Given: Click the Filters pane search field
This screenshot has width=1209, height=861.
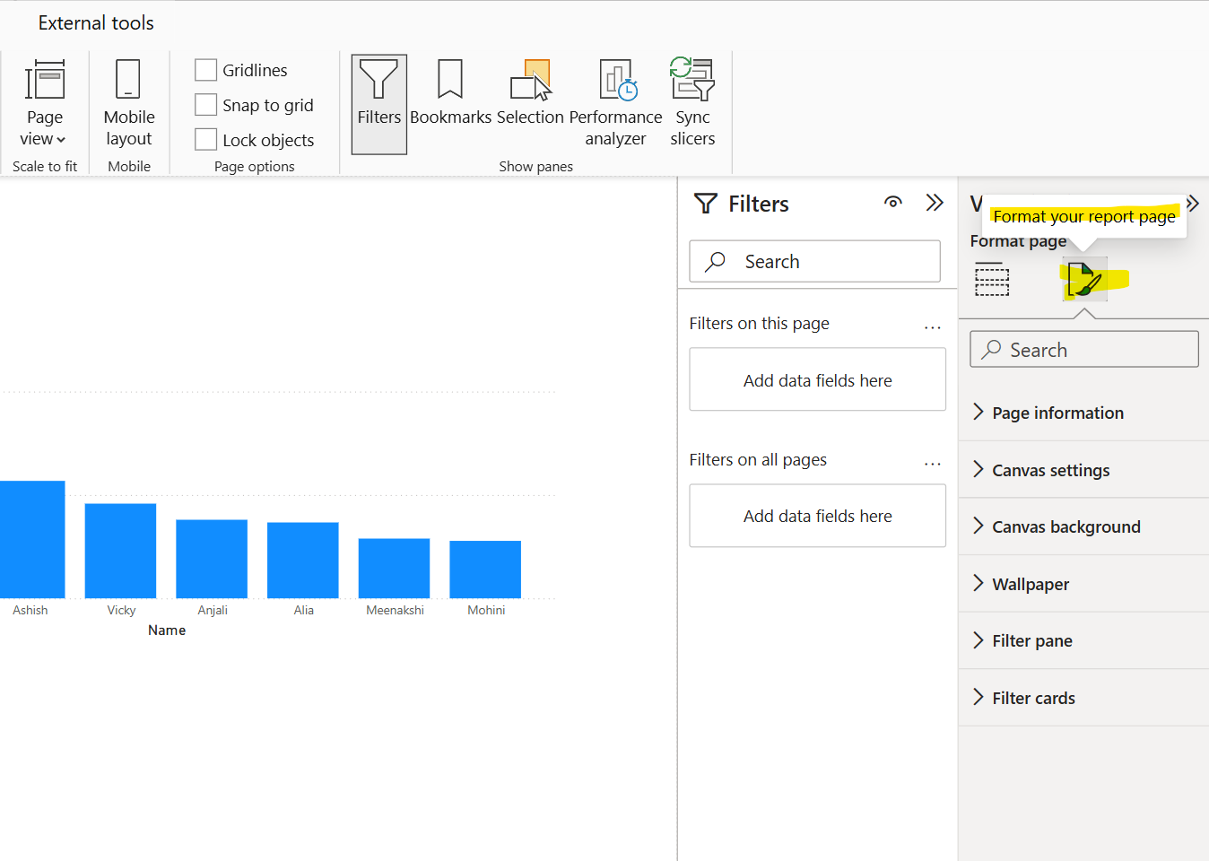Looking at the screenshot, I should coord(814,261).
